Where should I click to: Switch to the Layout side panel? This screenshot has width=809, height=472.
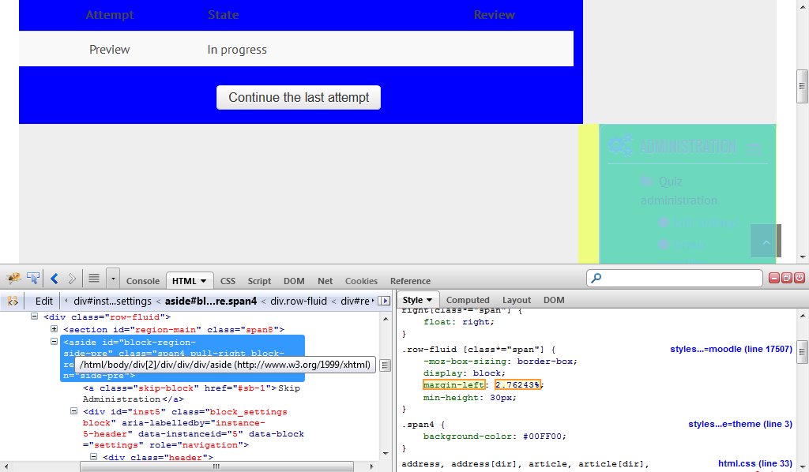pyautogui.click(x=517, y=300)
